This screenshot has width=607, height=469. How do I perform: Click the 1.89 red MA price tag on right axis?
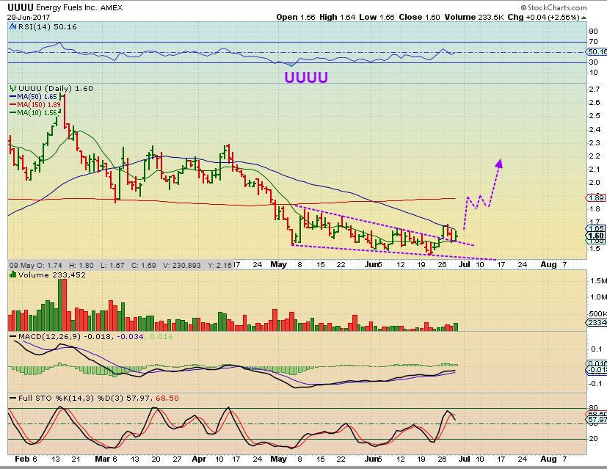tap(596, 197)
